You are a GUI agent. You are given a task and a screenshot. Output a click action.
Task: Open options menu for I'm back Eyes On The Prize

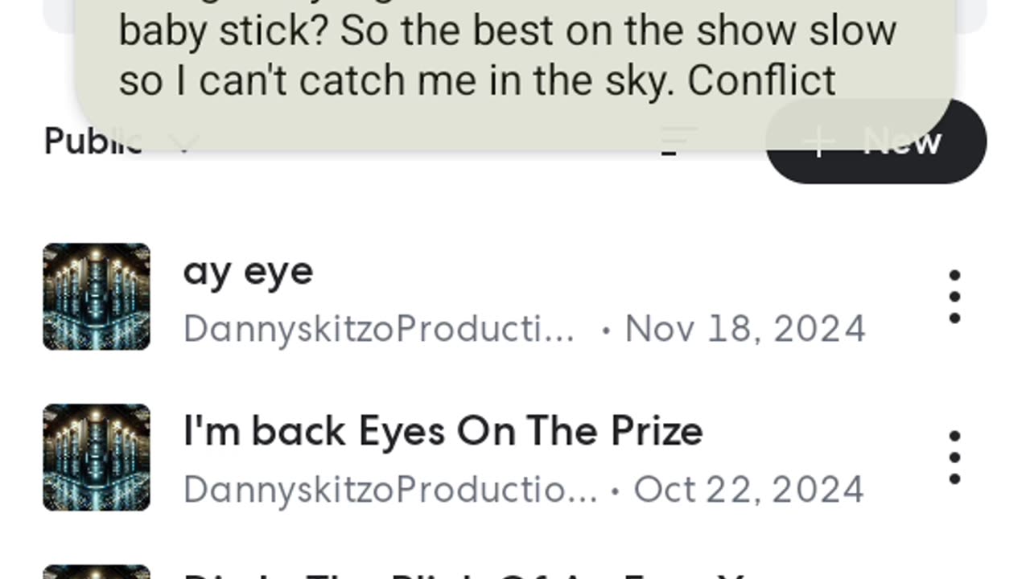[x=954, y=458]
